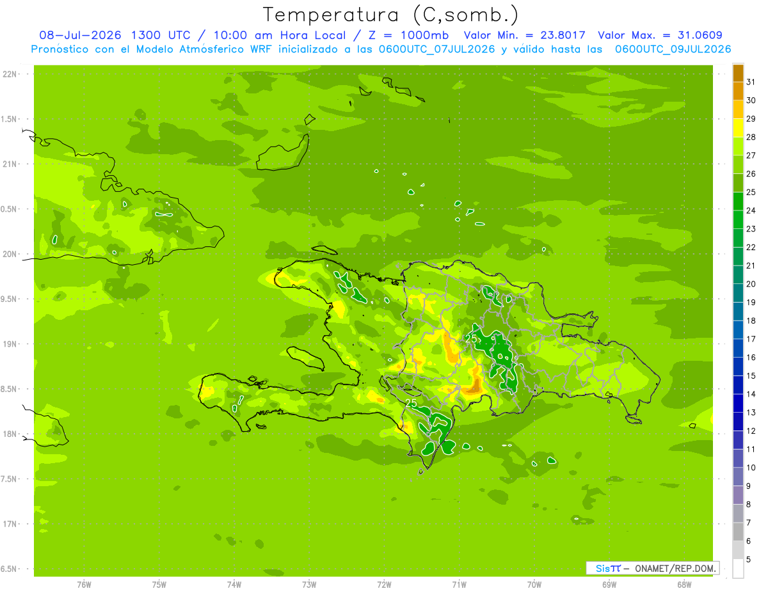Pick the legend color between 20 and 21
Viewport: 768px width, 593px height.
point(738,274)
